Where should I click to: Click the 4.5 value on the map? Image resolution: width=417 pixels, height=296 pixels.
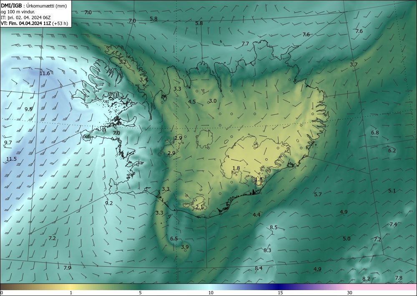[x=192, y=102]
